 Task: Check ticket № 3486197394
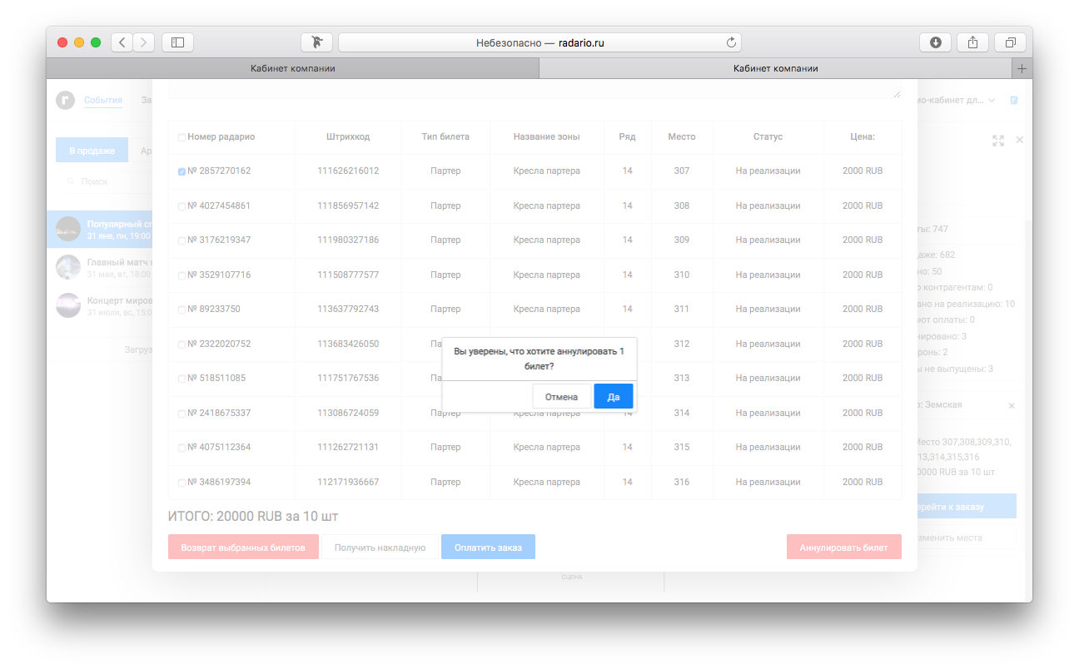click(x=181, y=483)
